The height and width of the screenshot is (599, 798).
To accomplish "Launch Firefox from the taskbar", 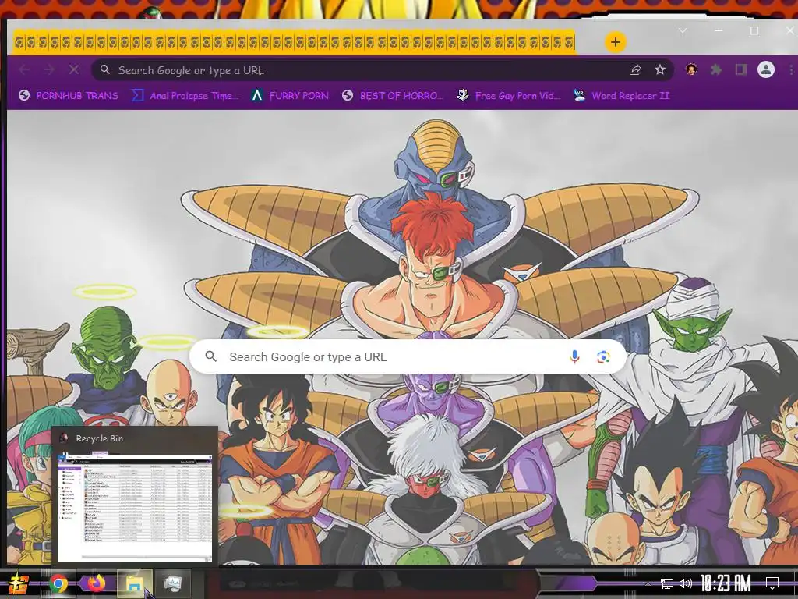I will [x=96, y=583].
